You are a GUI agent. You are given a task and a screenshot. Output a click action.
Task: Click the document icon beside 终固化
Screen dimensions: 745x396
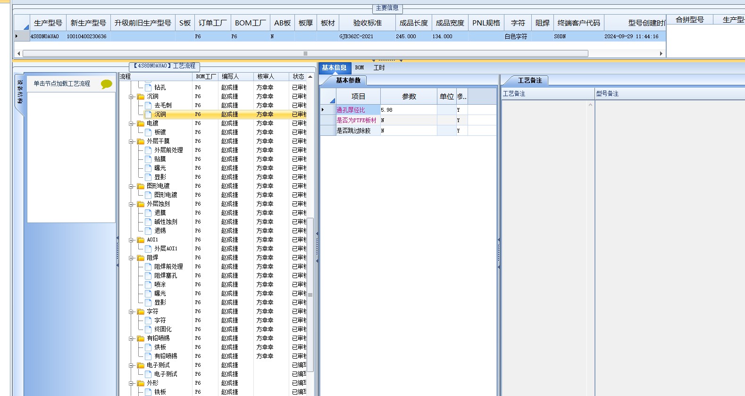(x=148, y=329)
